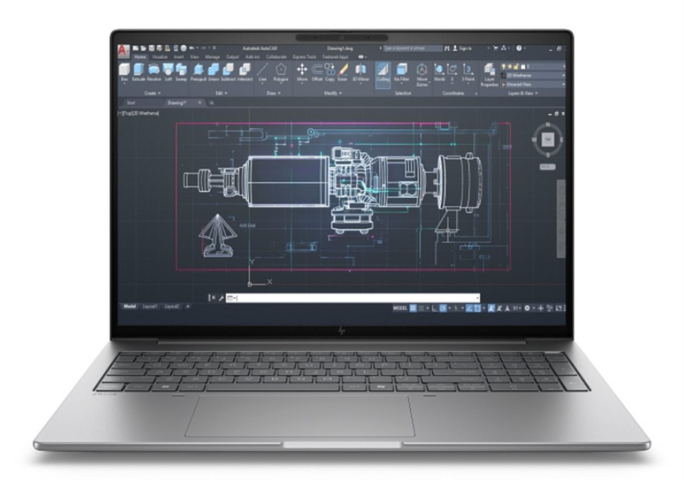Select the Polygon draw tool
684x480 pixels.
click(281, 71)
